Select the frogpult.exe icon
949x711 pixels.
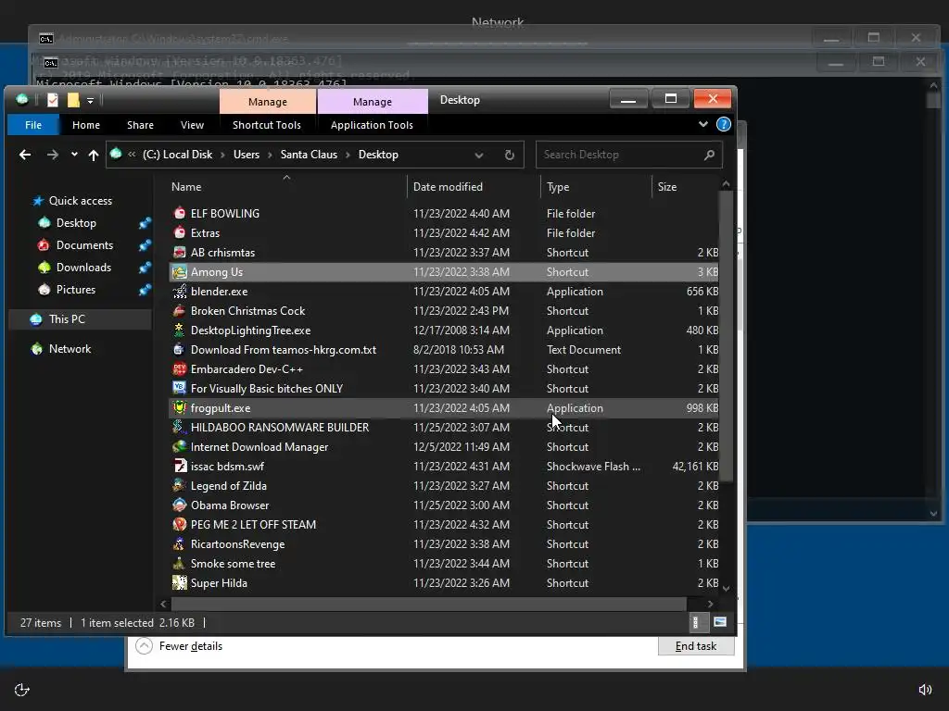[x=179, y=408]
